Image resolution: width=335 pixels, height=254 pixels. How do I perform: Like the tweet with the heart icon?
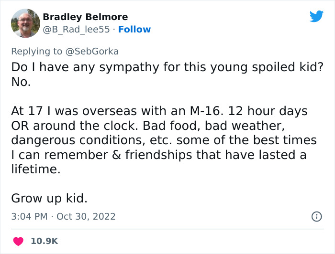click(x=18, y=241)
